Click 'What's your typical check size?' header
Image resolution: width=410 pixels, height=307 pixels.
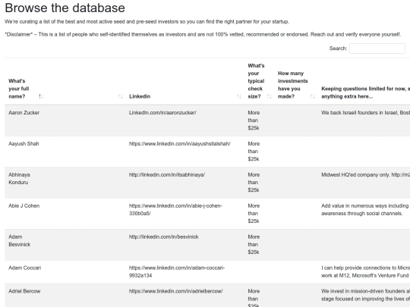point(256,81)
